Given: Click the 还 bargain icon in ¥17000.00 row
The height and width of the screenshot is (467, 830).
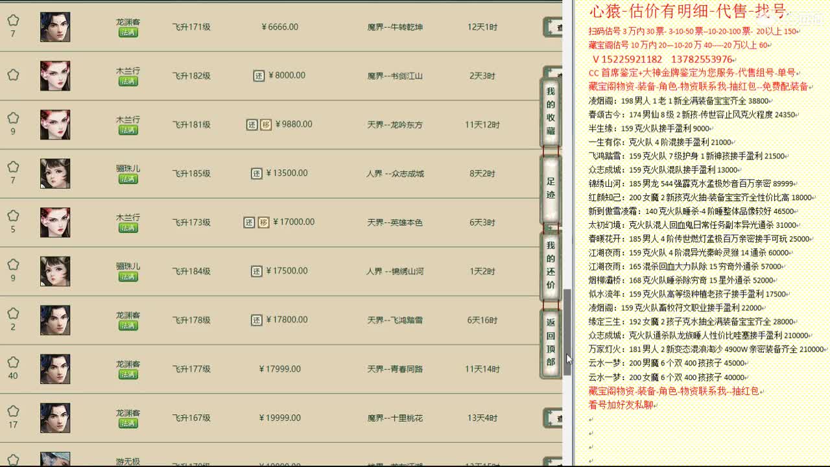Looking at the screenshot, I should (x=249, y=222).
